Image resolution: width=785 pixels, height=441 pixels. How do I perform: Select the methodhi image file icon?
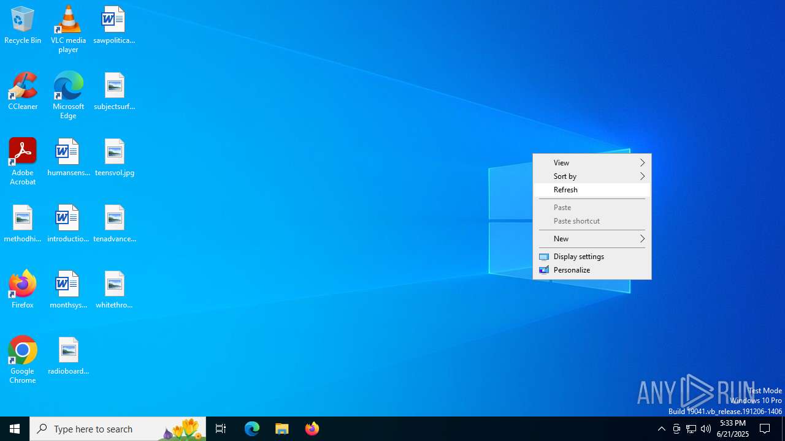click(x=23, y=224)
